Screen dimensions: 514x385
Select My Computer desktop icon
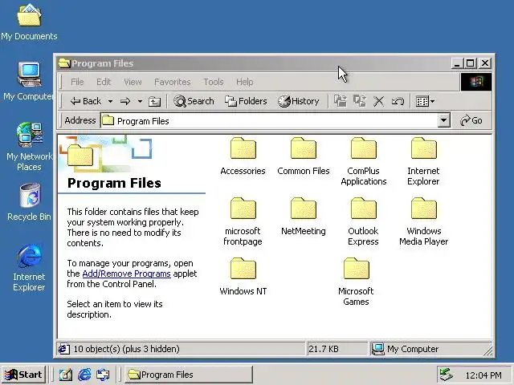(x=29, y=81)
